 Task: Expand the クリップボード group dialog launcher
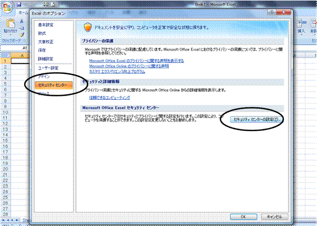[x=25, y=41]
